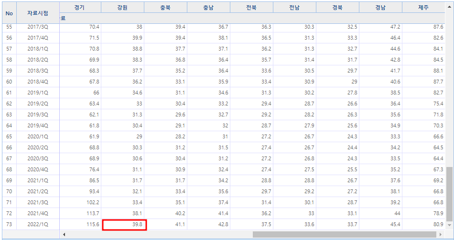This screenshot has width=454, height=240.
Task: Click the 2020/2Q date cell
Action: (38, 148)
